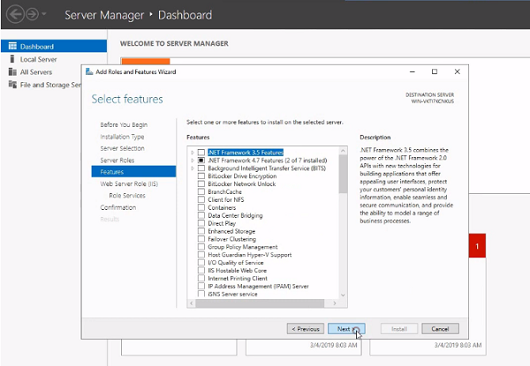
Task: Open the navigation history dropdown arrow
Action: coord(44,14)
